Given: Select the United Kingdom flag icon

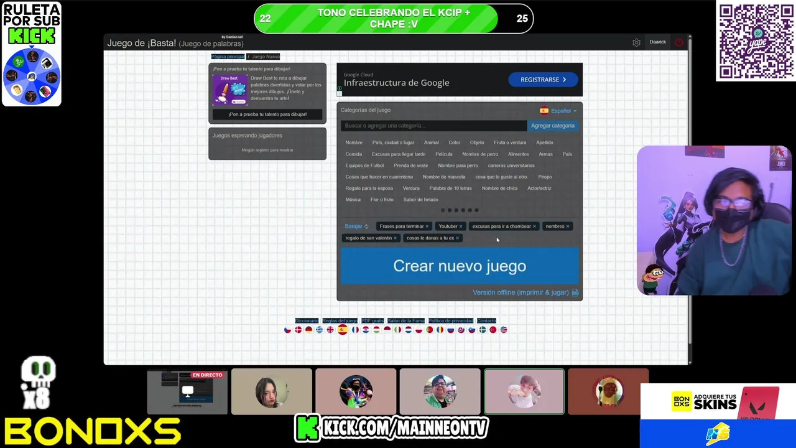Looking at the screenshot, I should tap(330, 330).
